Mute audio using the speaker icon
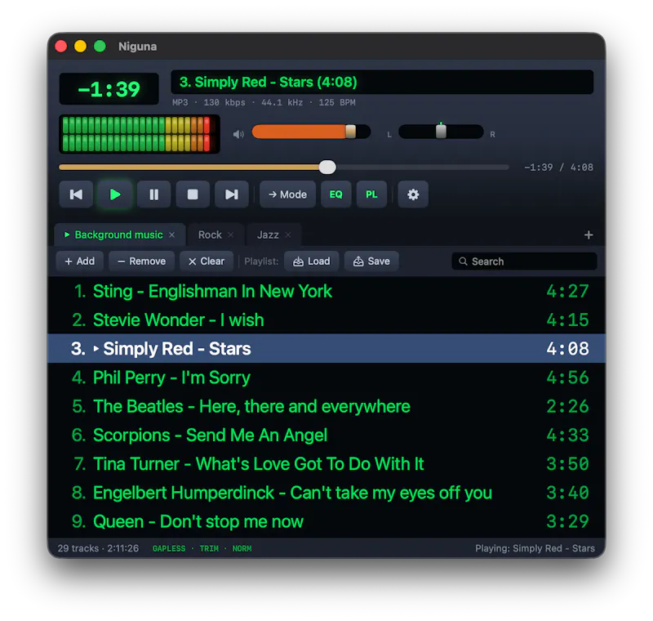Screen dimensions: 653x621 [238, 134]
